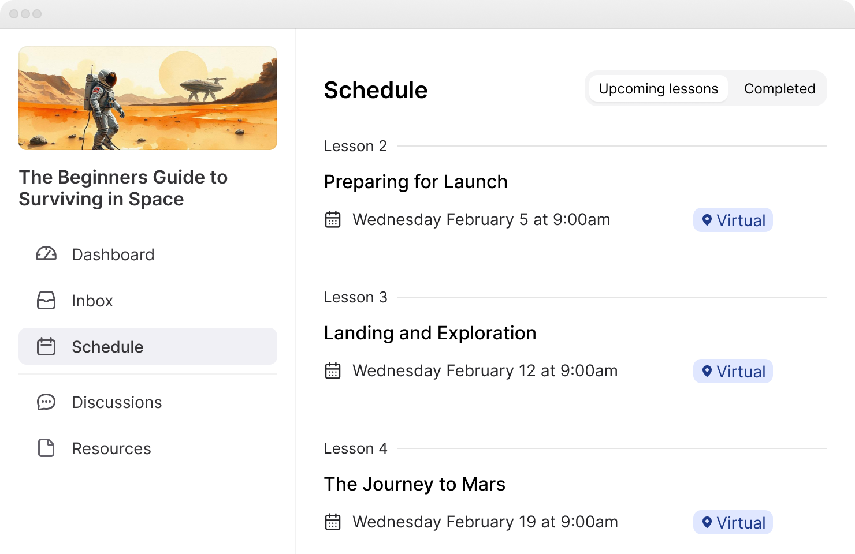The image size is (855, 554).
Task: Click the Discussions chat bubble icon
Action: coord(46,402)
